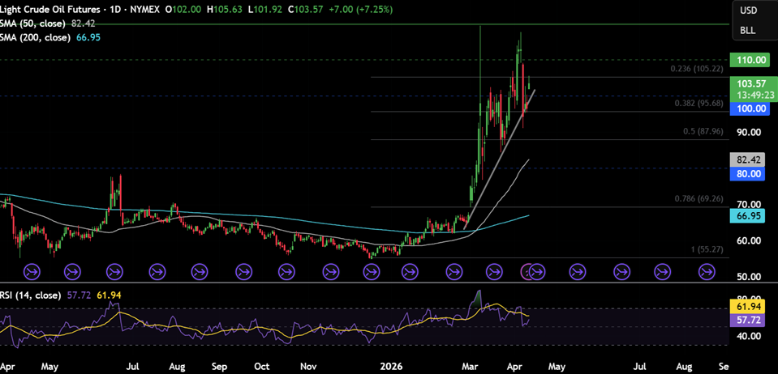Click the leftmost event marker icon
Screen dimensions: 778x374
(x=32, y=271)
